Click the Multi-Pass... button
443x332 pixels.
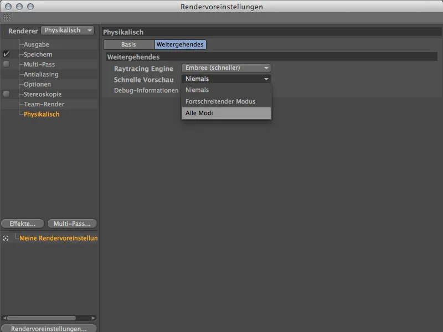(x=72, y=224)
